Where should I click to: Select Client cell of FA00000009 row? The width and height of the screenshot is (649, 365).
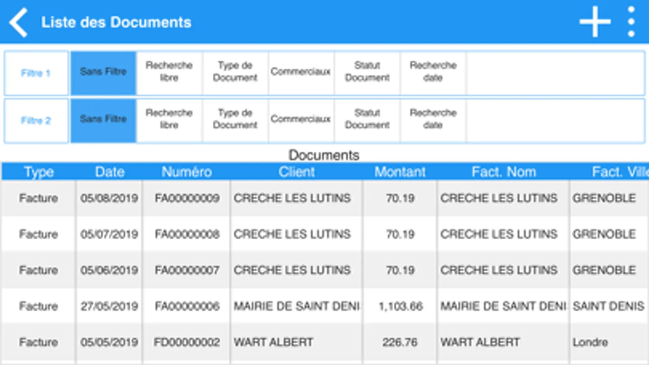point(297,198)
